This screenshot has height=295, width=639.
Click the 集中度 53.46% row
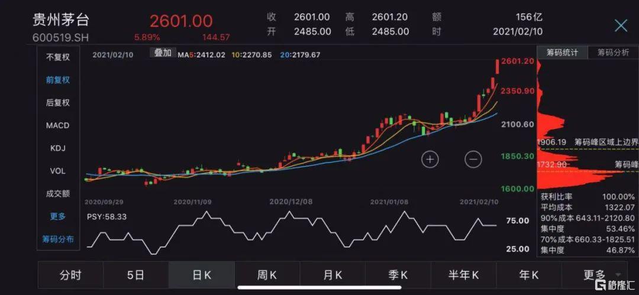click(x=588, y=229)
